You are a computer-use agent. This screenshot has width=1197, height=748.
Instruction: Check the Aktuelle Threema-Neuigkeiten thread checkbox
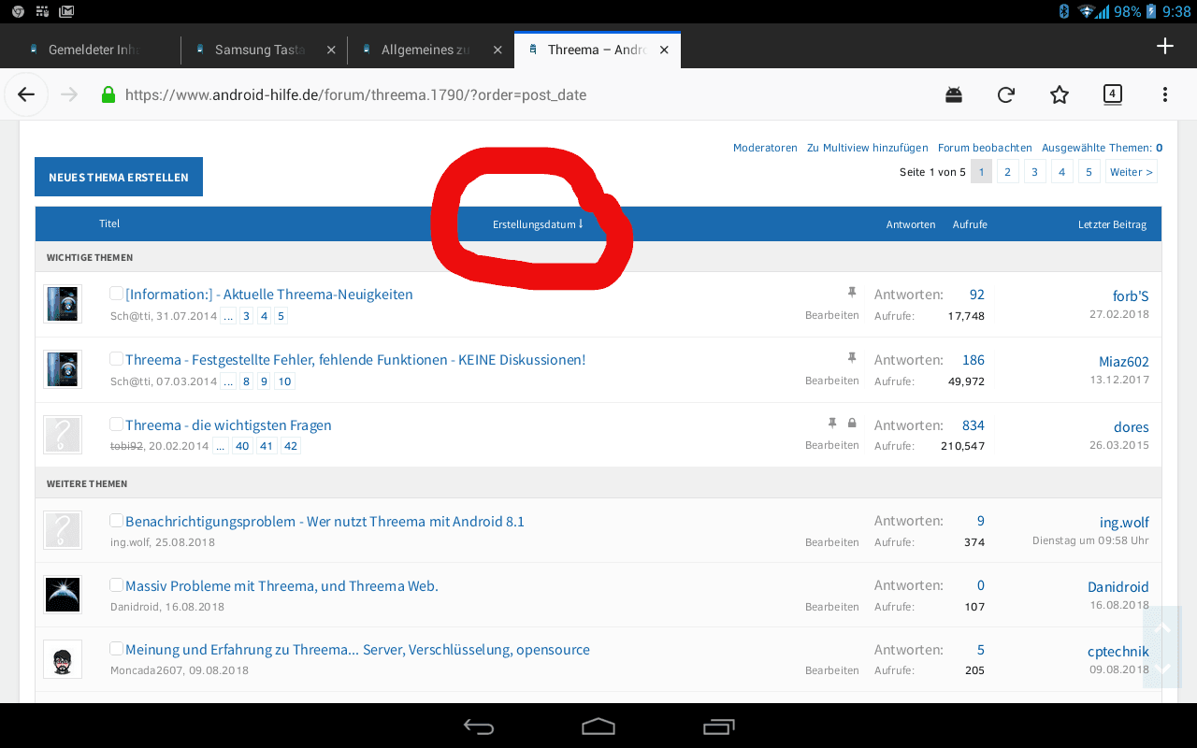click(x=117, y=294)
